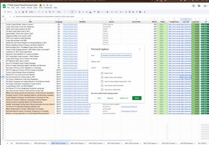Viewport: 209px width, 145px height.
Task: Open the cell name box dropdown
Action: (10, 16)
